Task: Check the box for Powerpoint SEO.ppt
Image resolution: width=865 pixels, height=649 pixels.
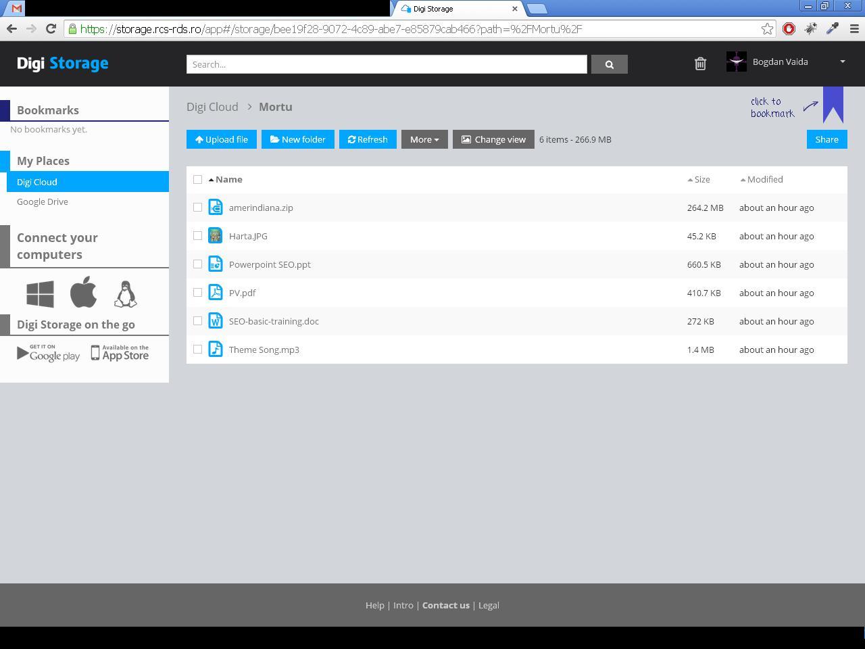Action: point(197,264)
